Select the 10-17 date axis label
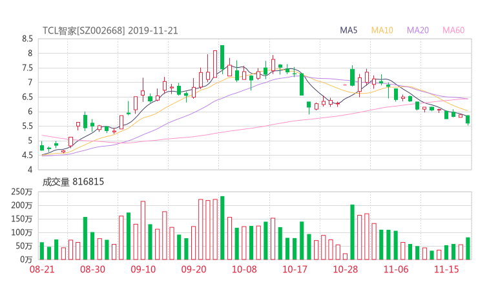Screen dimensions: 478x284 pyautogui.click(x=295, y=269)
